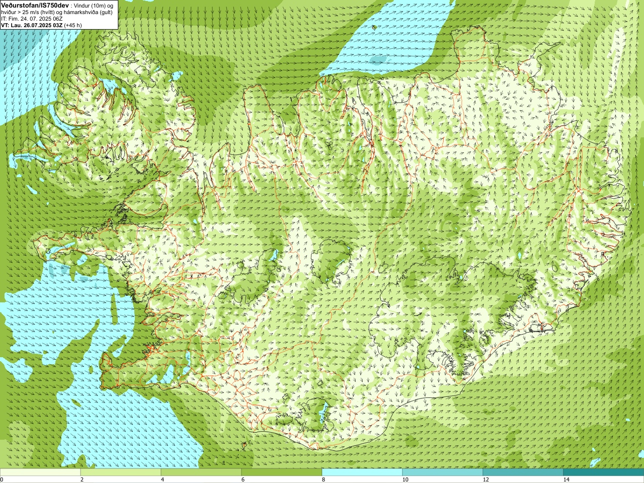Screen dimensions: 644x483
Task: Click the dark green 6–8 m/s scale swatch
Action: click(x=282, y=472)
